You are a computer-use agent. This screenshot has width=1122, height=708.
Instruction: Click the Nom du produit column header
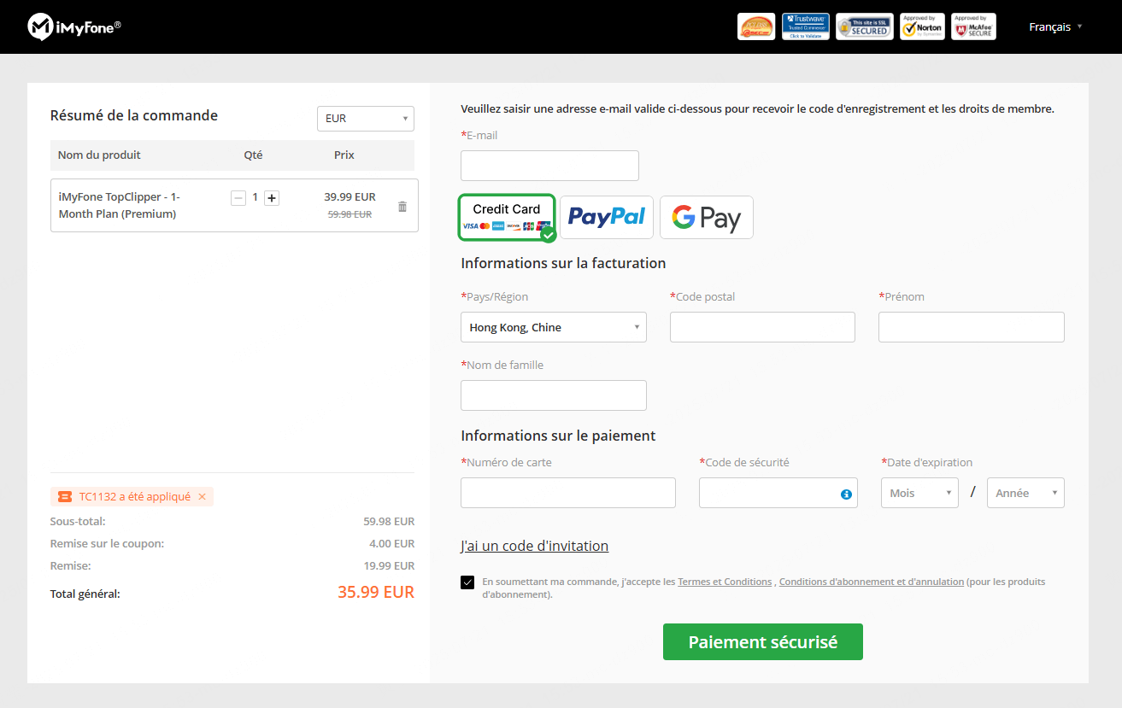coord(99,155)
